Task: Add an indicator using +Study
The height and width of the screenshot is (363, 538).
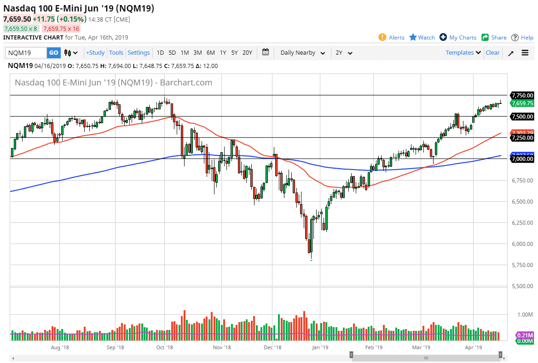Action: pos(95,52)
